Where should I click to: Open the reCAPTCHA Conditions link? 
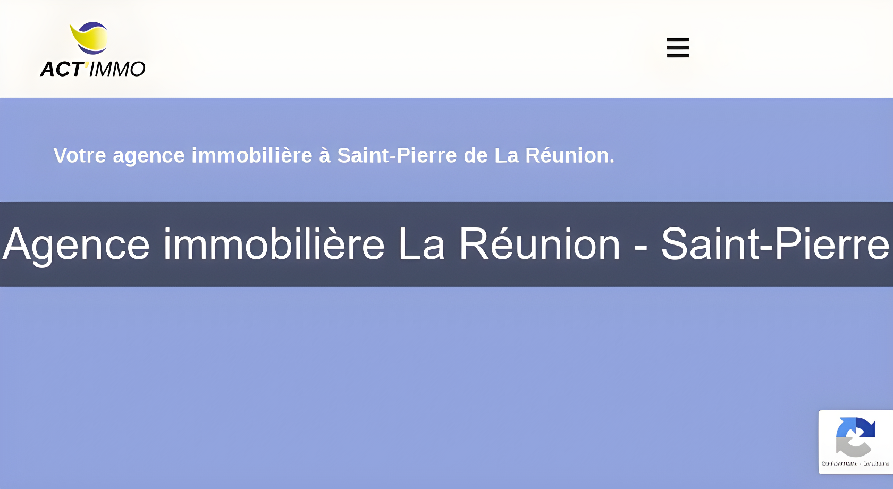click(876, 463)
